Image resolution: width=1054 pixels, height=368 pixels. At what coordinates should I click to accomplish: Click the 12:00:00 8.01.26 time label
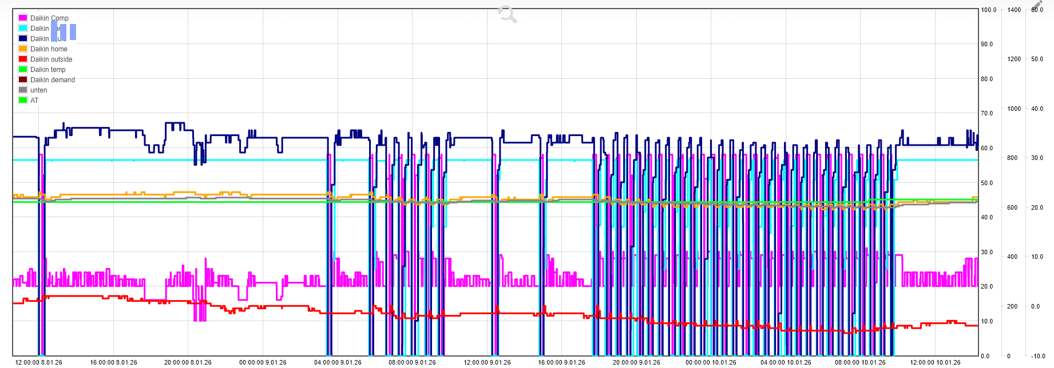click(x=38, y=362)
